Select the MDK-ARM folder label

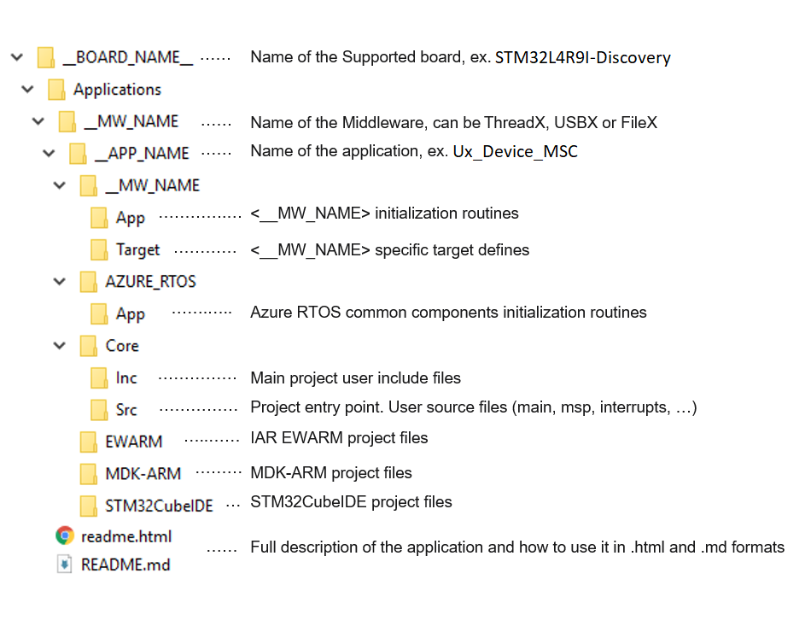pyautogui.click(x=143, y=474)
